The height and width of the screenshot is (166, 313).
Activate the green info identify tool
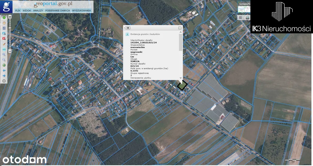[4, 18]
